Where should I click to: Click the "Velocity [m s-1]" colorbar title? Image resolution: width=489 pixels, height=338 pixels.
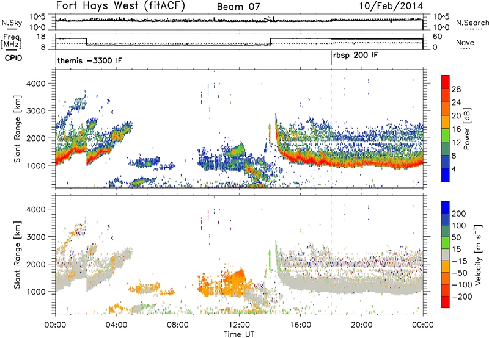[477, 254]
